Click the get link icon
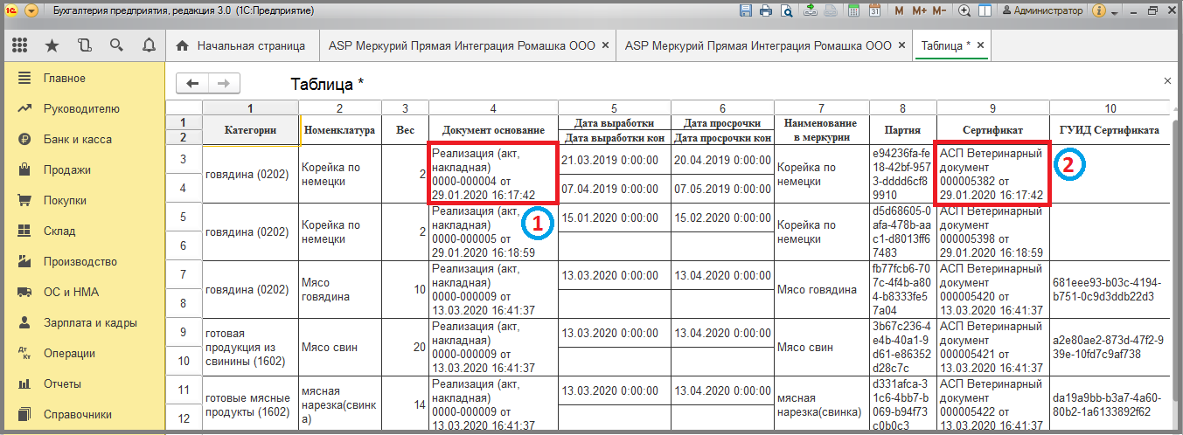Viewport: 1183px width, 435px height. click(811, 11)
